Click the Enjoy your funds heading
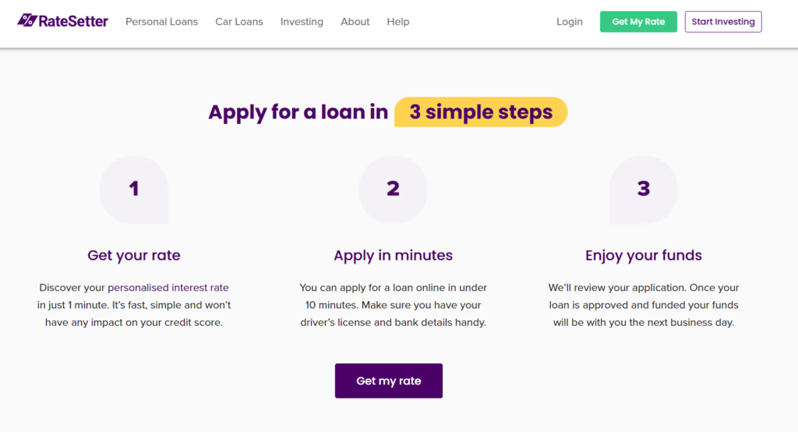Image resolution: width=798 pixels, height=432 pixels. (x=644, y=255)
